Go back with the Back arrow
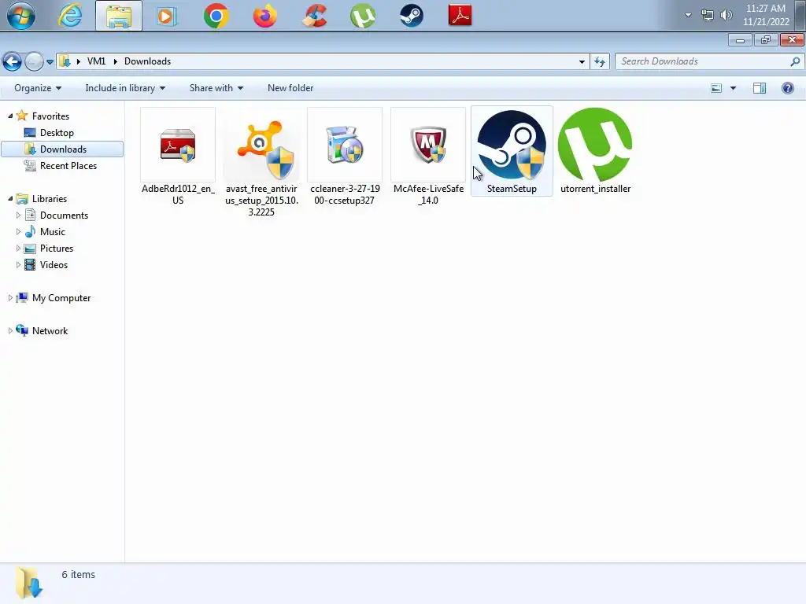 13,61
